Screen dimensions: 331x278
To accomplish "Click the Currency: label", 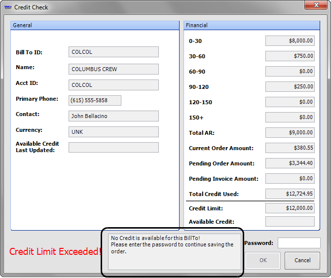I will point(29,130).
